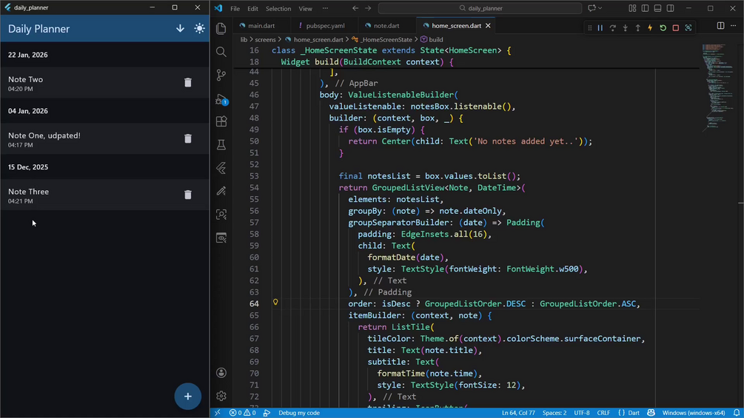Click the remote window indicator in the status bar
Image resolution: width=744 pixels, height=418 pixels.
click(218, 413)
